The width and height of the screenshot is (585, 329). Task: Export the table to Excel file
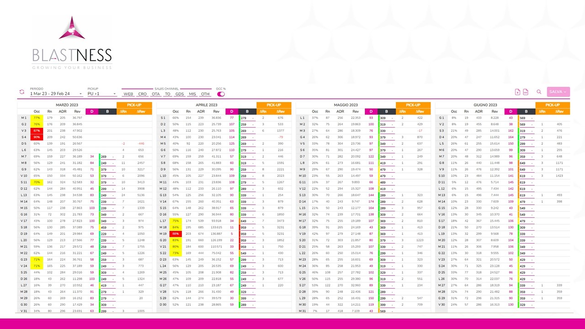[517, 92]
